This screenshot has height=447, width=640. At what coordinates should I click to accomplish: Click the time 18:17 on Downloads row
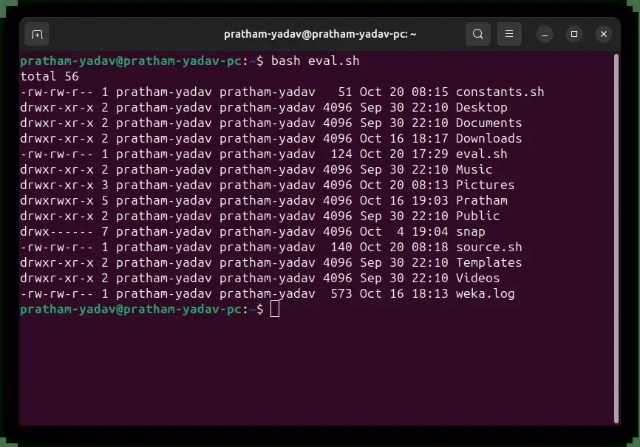pos(429,138)
